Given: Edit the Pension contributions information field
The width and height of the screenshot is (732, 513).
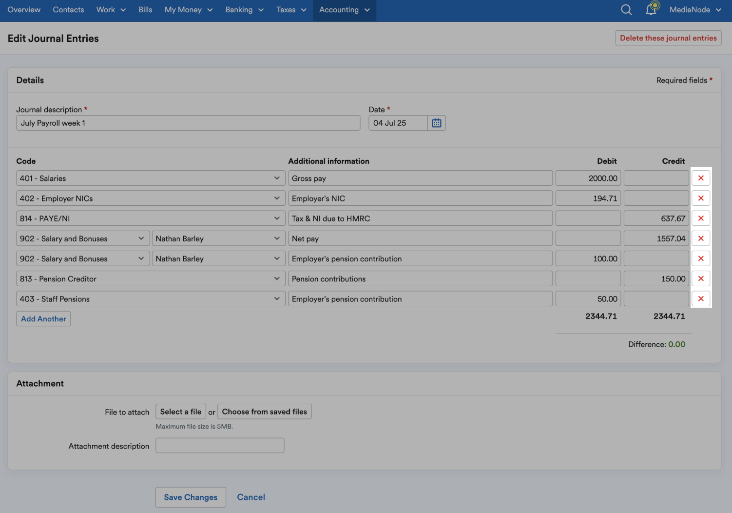Looking at the screenshot, I should point(420,278).
